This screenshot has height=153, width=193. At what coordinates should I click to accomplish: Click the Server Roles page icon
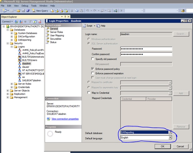47,32
